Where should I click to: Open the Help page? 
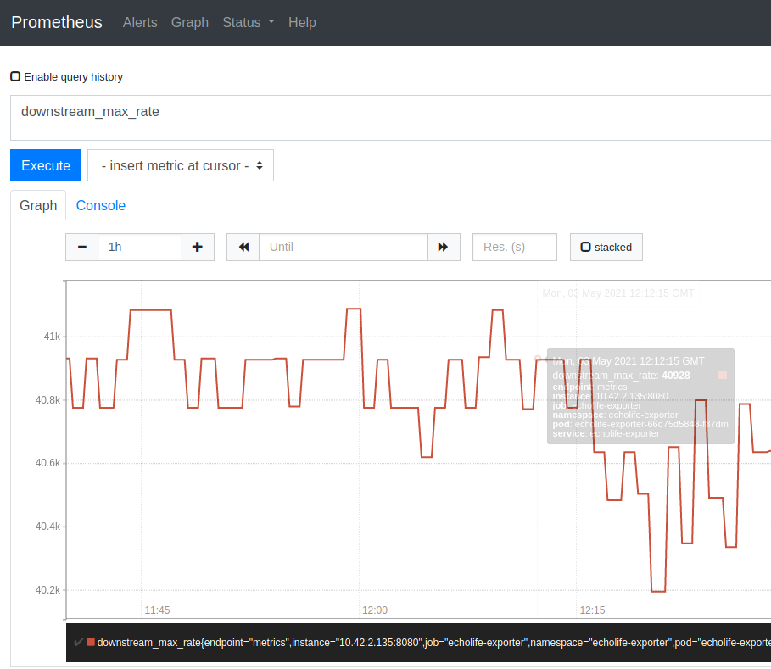point(302,22)
